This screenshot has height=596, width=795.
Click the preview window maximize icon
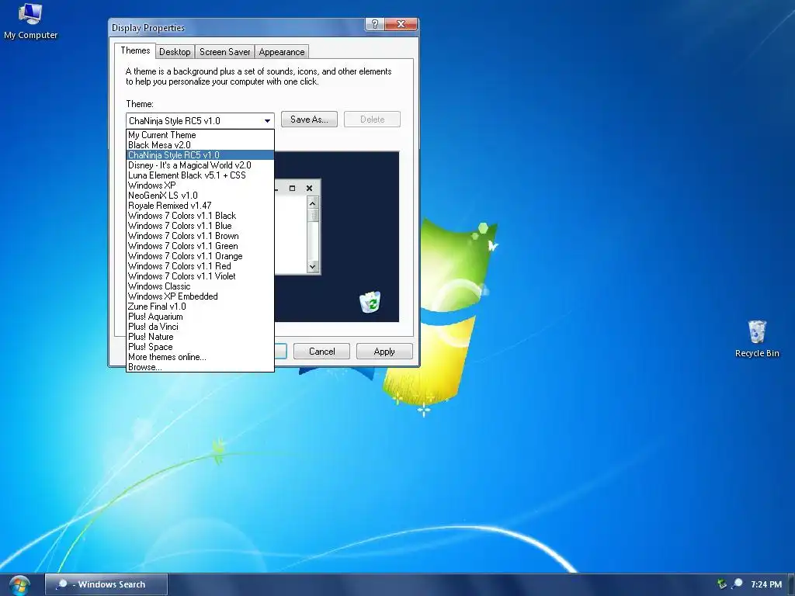[292, 188]
